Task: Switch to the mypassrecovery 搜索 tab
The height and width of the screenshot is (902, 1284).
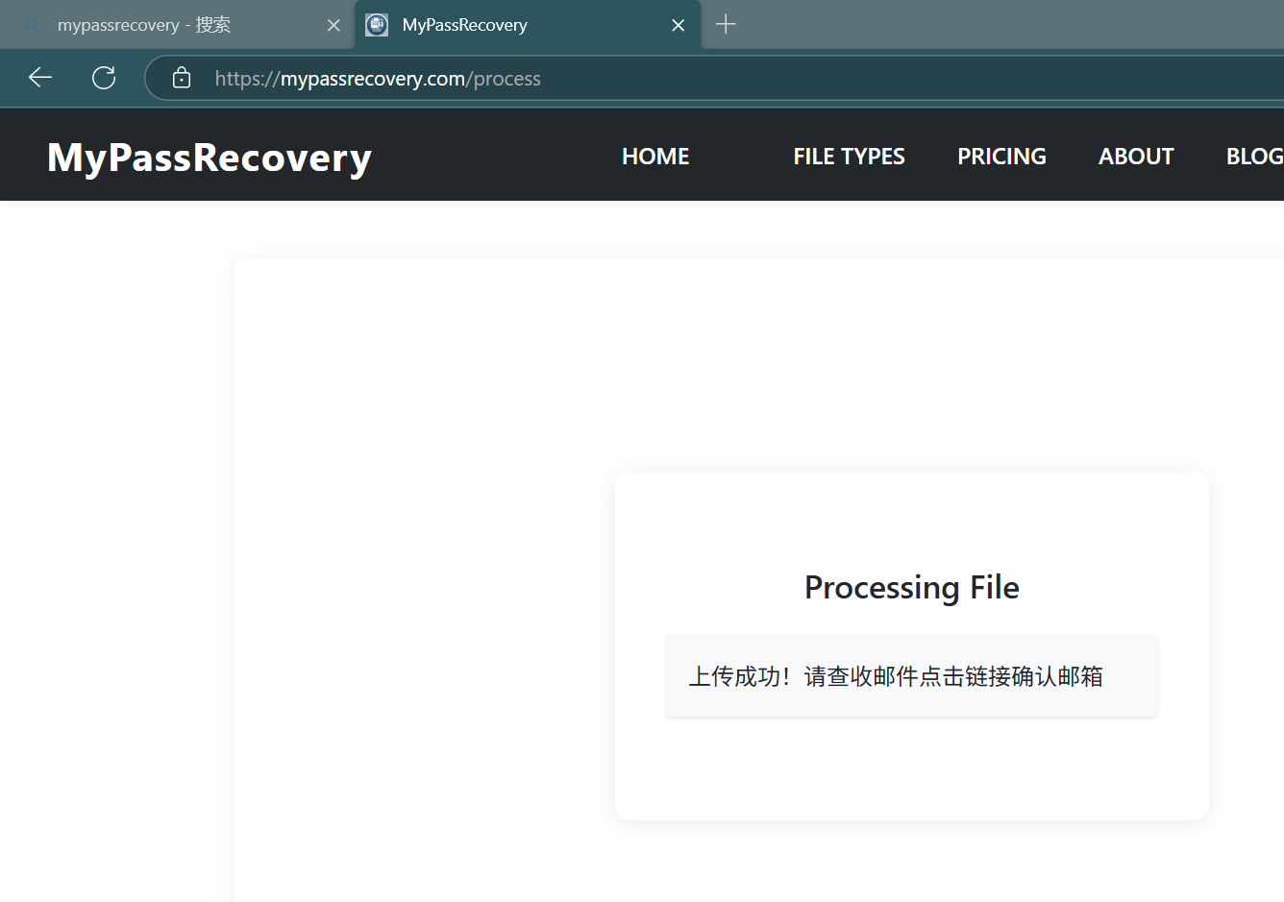Action: (144, 25)
